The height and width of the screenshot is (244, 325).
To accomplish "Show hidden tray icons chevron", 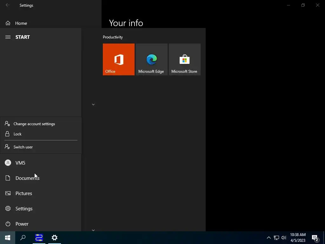I will pos(269,238).
